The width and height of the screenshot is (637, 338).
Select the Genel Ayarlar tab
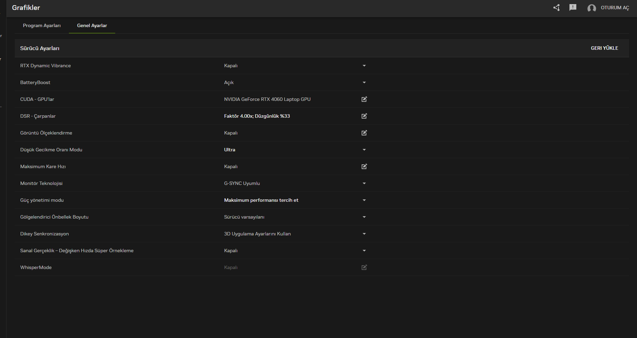(92, 26)
